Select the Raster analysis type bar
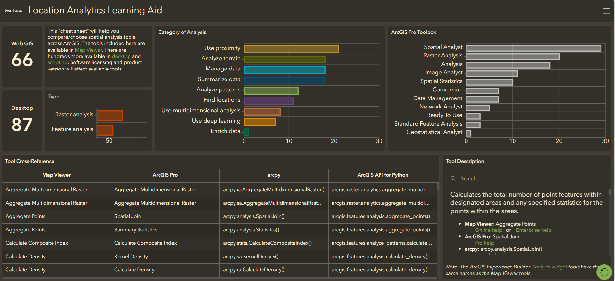Screen dimensions: 615x281 110,116
